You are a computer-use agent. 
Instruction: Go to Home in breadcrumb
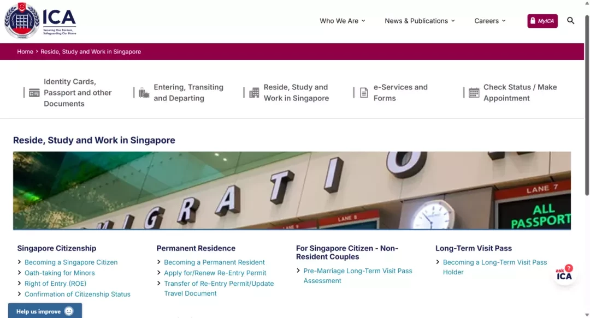click(x=25, y=51)
